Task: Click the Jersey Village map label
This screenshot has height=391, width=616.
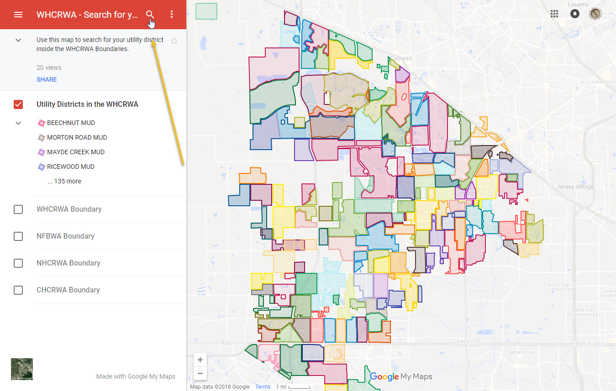Action: pyautogui.click(x=575, y=187)
